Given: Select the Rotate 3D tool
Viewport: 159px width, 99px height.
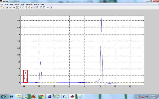Looking at the screenshot, I should (x=26, y=7).
